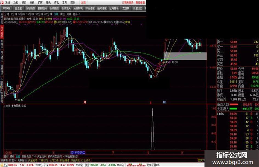Click the 上证 index value in status bar
Screen dimensions: 259x167
coord(13,165)
